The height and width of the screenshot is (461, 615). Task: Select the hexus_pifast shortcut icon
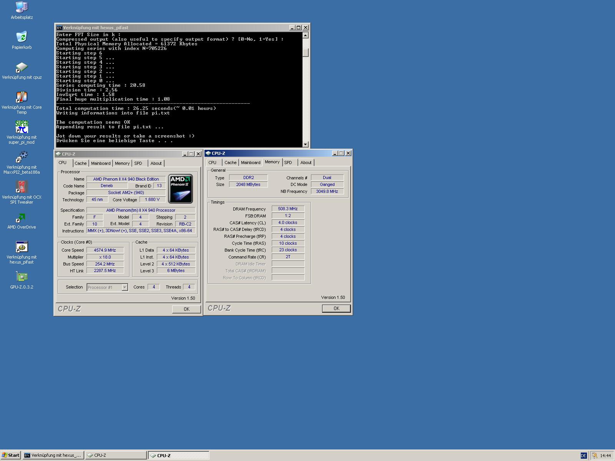pyautogui.click(x=22, y=247)
